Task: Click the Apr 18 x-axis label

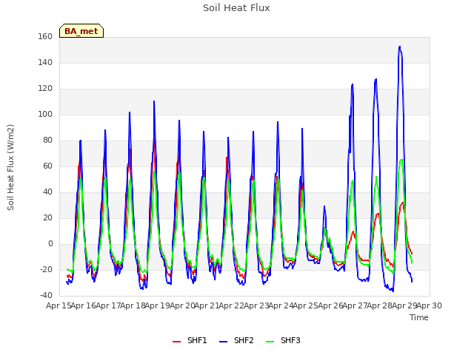Action: [133, 305]
